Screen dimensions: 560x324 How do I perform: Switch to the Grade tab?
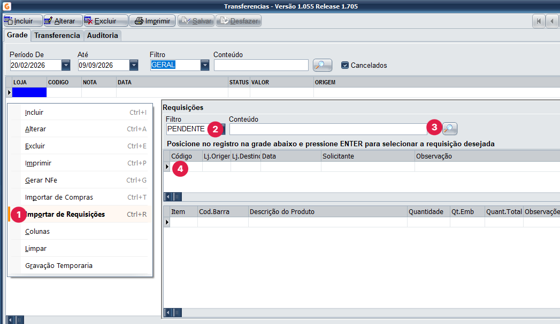click(17, 35)
